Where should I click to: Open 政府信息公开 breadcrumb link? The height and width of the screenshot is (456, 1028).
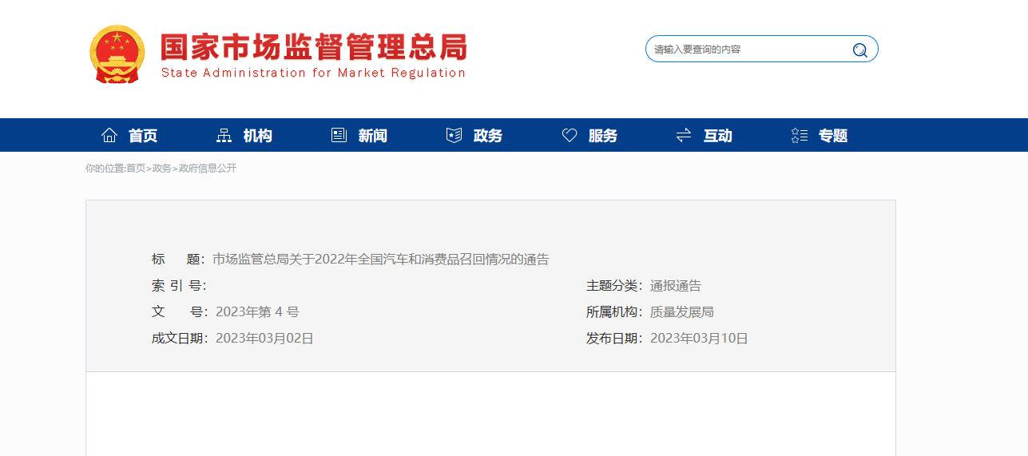coord(207,169)
